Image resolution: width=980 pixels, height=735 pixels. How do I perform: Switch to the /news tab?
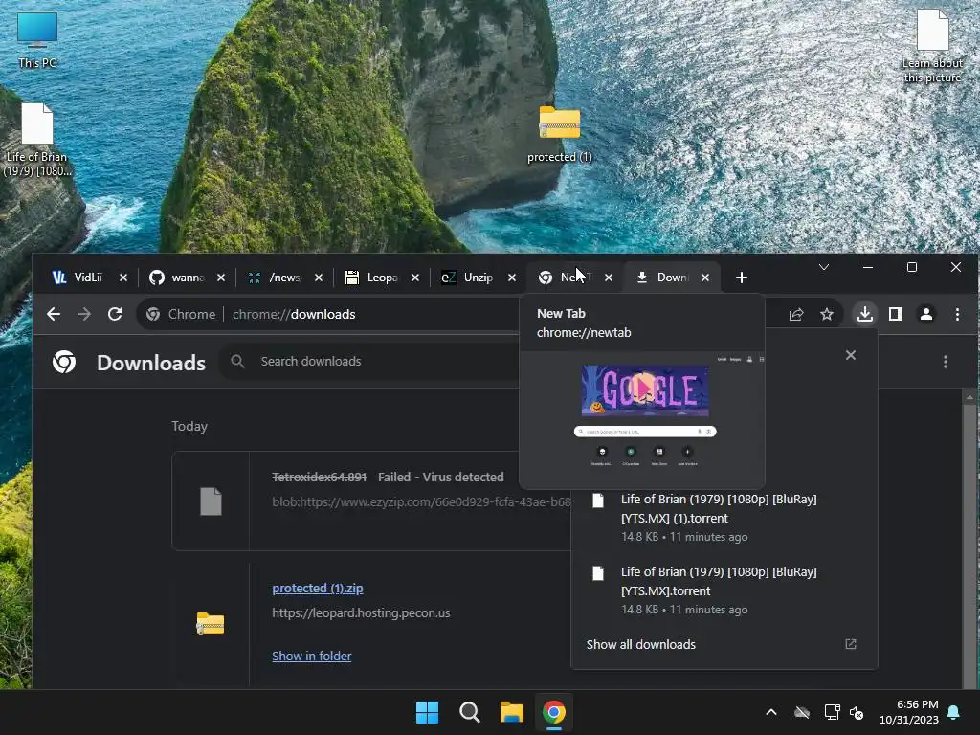pos(275,277)
